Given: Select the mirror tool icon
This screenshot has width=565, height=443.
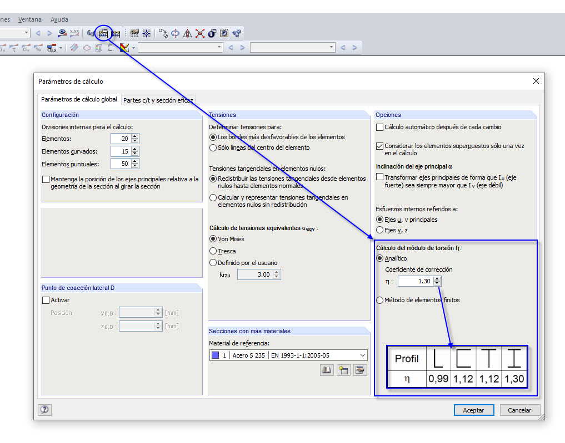Looking at the screenshot, I should pyautogui.click(x=187, y=33).
